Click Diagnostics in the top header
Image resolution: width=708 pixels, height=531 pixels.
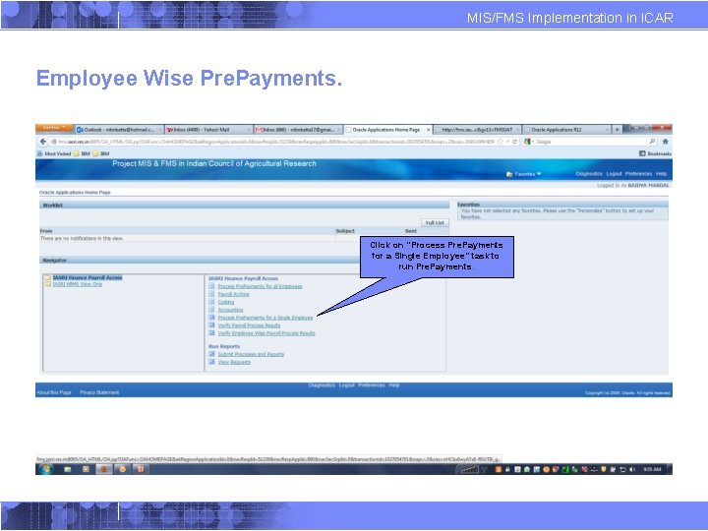click(589, 174)
